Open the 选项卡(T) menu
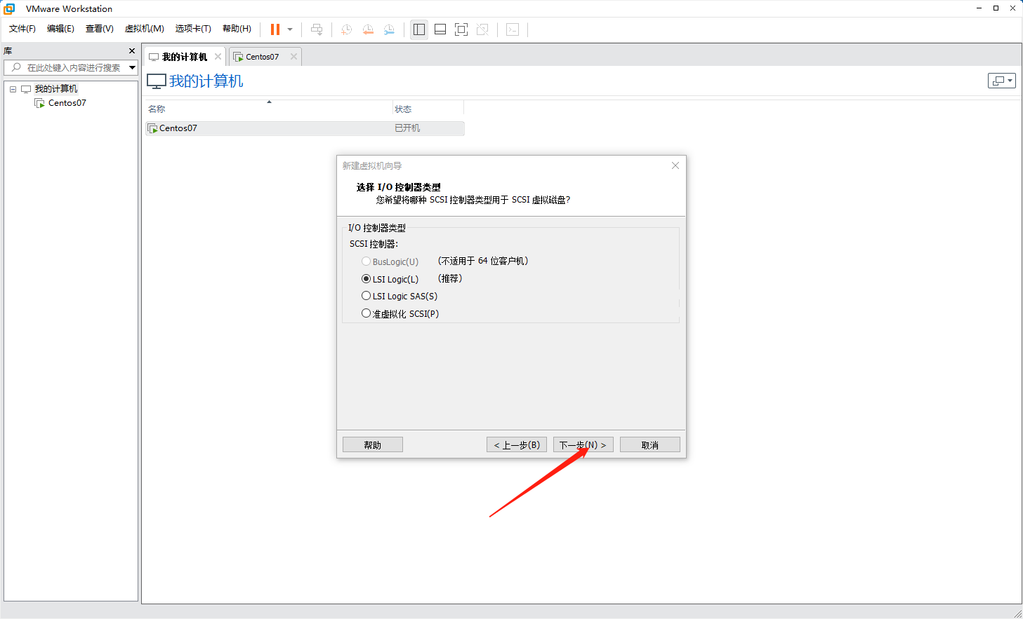This screenshot has height=619, width=1023. pos(193,29)
